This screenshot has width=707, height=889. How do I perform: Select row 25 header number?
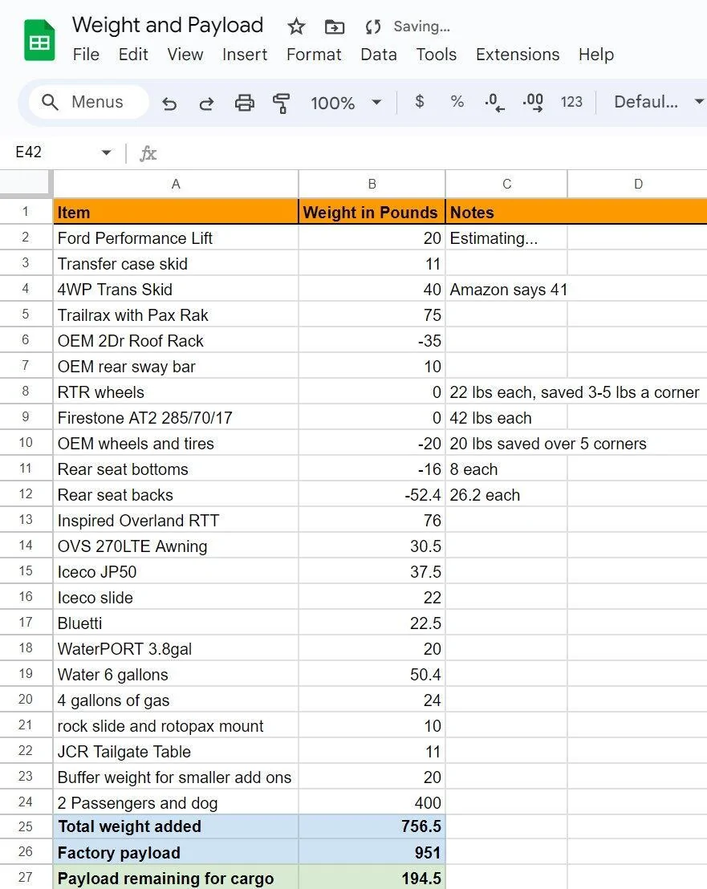26,826
